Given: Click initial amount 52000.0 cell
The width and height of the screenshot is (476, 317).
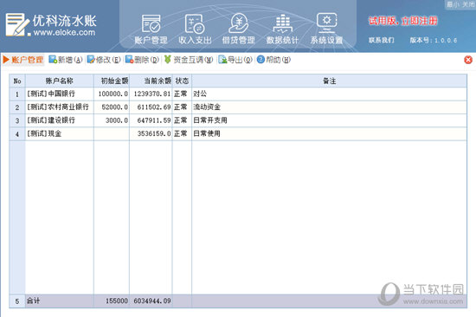Looking at the screenshot, I should pyautogui.click(x=112, y=107).
